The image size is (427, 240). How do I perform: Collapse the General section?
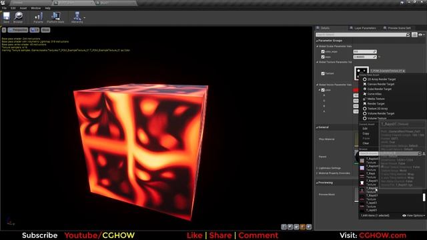[x=317, y=127]
